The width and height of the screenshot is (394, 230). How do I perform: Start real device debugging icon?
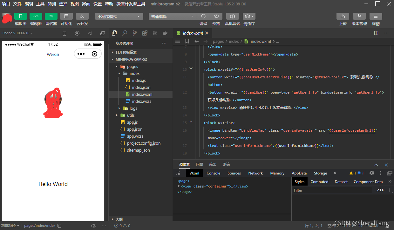click(233, 16)
